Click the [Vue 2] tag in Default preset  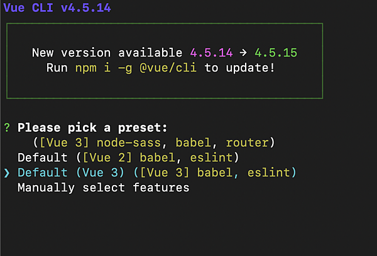[x=107, y=157]
